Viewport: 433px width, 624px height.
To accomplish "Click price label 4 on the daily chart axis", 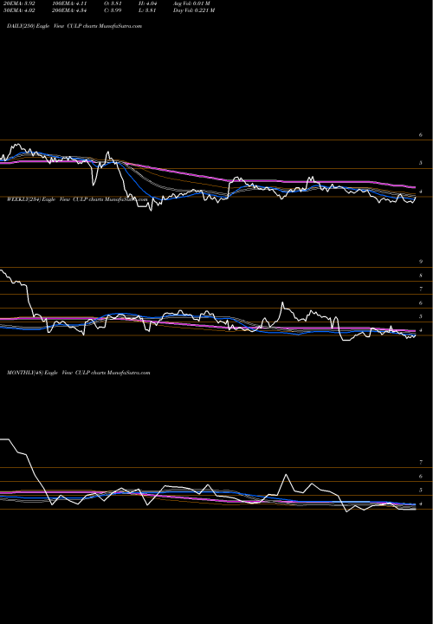I will click(421, 192).
